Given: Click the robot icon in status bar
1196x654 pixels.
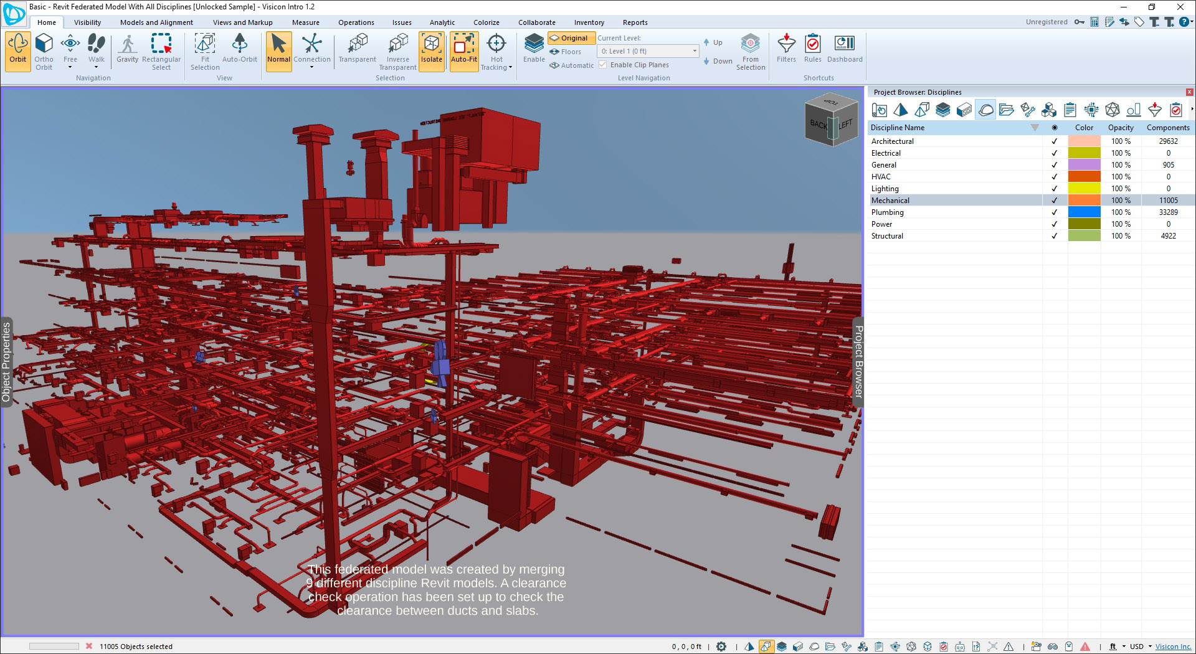Looking at the screenshot, I should [x=960, y=647].
